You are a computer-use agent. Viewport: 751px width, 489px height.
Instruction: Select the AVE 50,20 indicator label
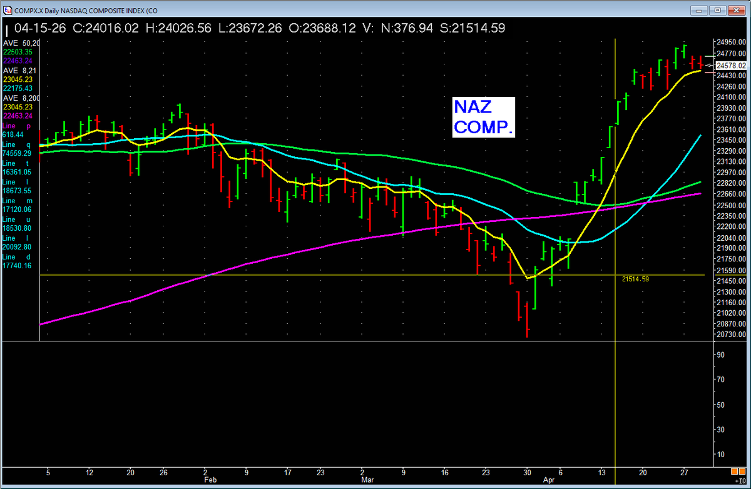pos(21,43)
